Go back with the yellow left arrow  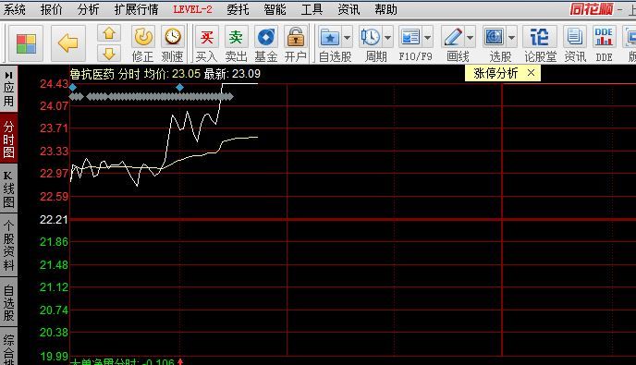(x=68, y=43)
